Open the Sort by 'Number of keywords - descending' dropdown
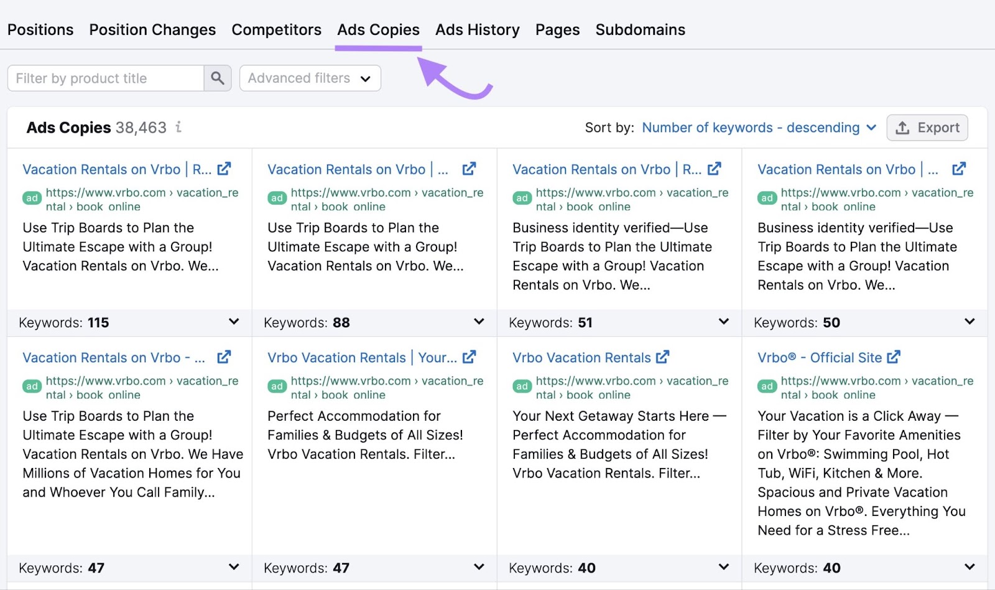Image resolution: width=995 pixels, height=590 pixels. [759, 128]
